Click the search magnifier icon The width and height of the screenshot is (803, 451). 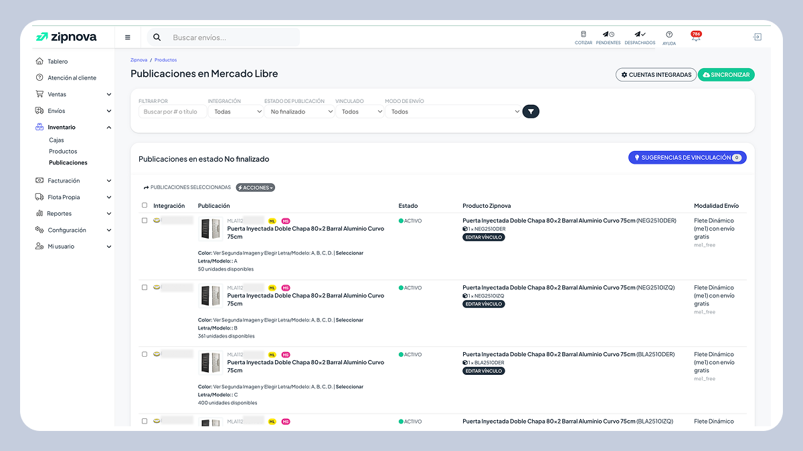157,37
